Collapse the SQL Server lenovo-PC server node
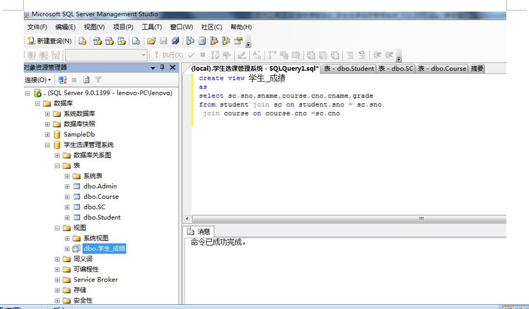Screen dimensions: 529x309 coord(28,93)
